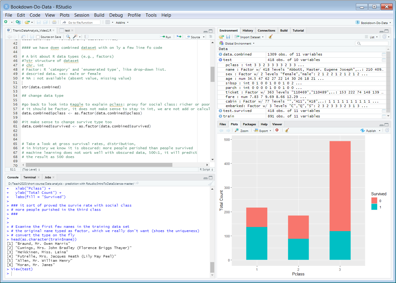Clear environment objects with the broom icon
This screenshot has width=396, height=283.
tap(271, 37)
